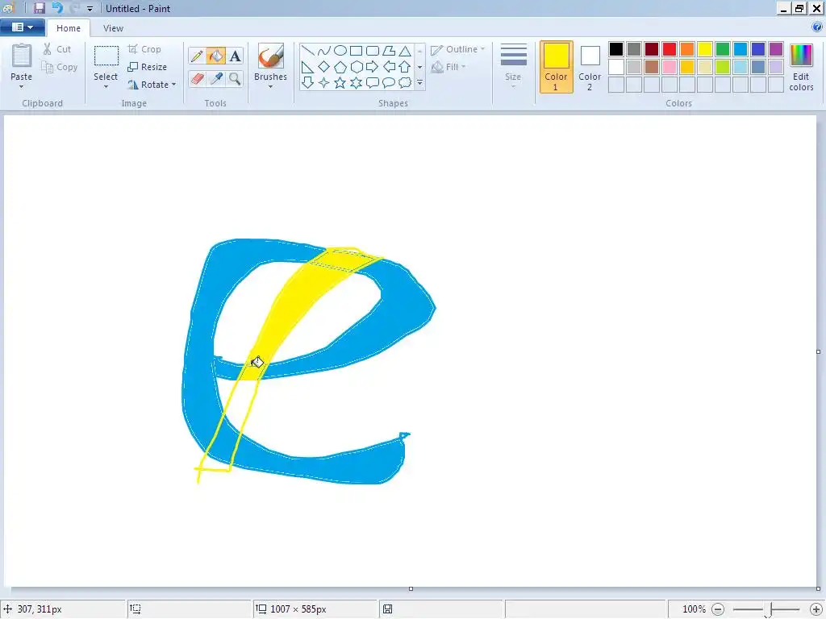Open the Paint file menu button
Screen dimensions: 826x619
coord(22,27)
